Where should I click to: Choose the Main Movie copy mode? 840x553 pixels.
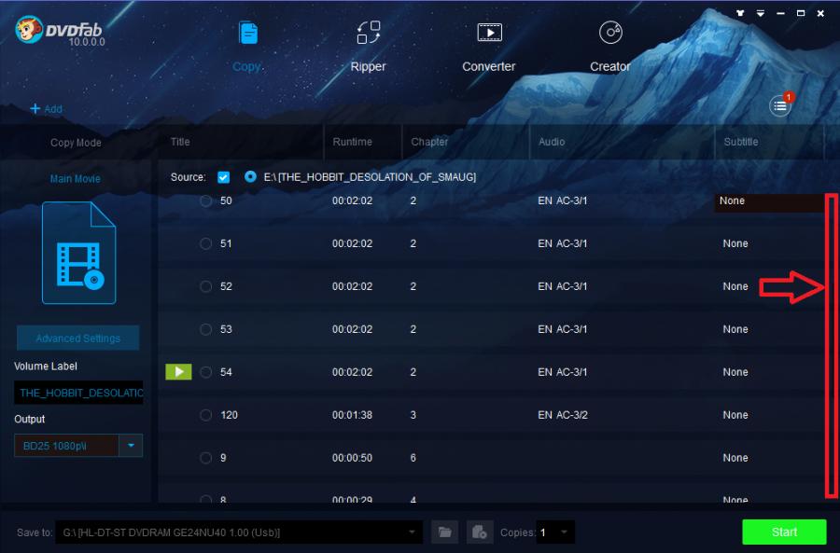tap(75, 179)
